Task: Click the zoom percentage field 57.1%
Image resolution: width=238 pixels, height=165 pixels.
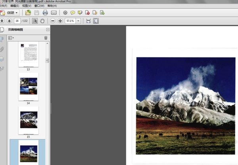Action: 70,21
